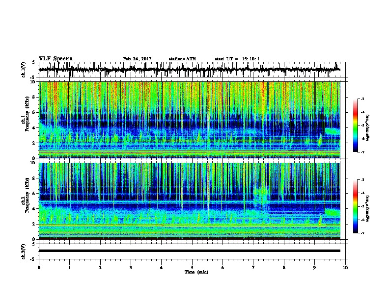Click time axis tick label "7"
389x300 pixels.
coord(253,268)
